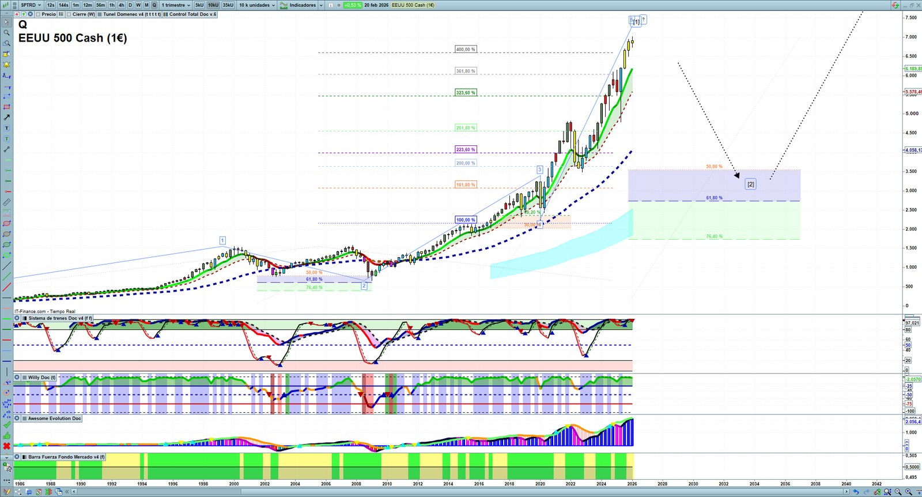Open the Indicadores chart icon
The width and height of the screenshot is (922, 497).
(x=284, y=5)
